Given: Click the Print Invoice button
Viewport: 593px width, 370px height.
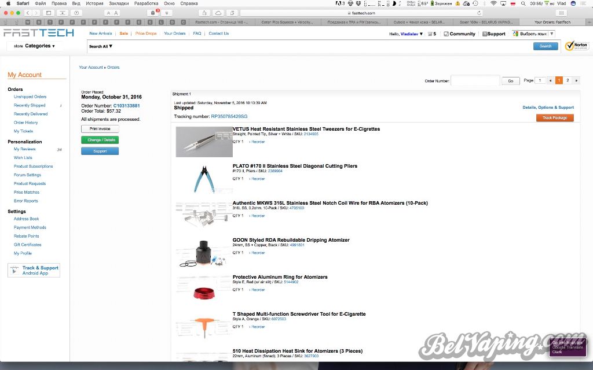Looking at the screenshot, I should tap(100, 129).
